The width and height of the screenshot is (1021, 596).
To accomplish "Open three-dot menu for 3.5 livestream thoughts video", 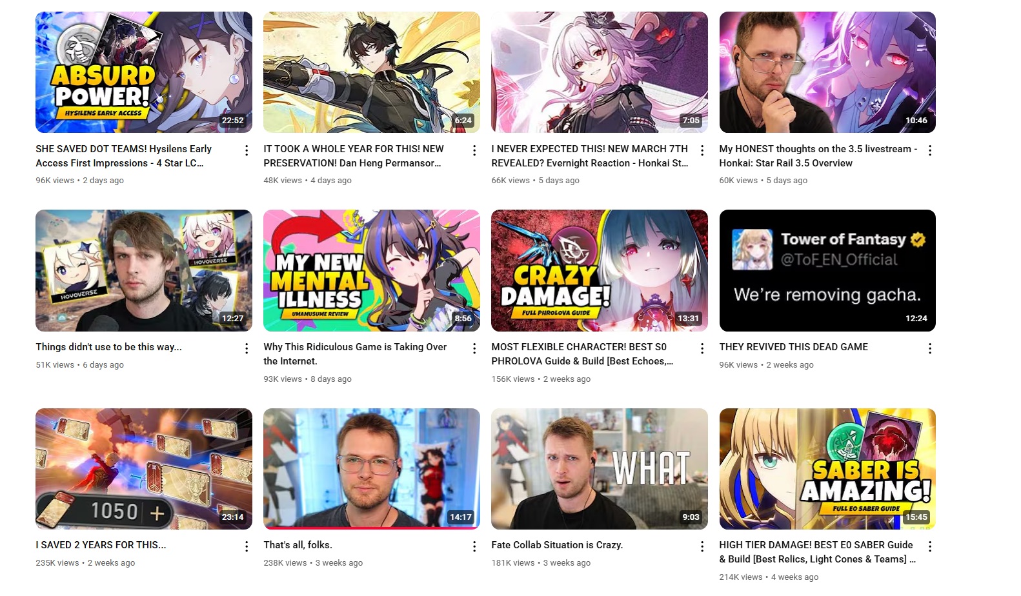I will coord(930,150).
